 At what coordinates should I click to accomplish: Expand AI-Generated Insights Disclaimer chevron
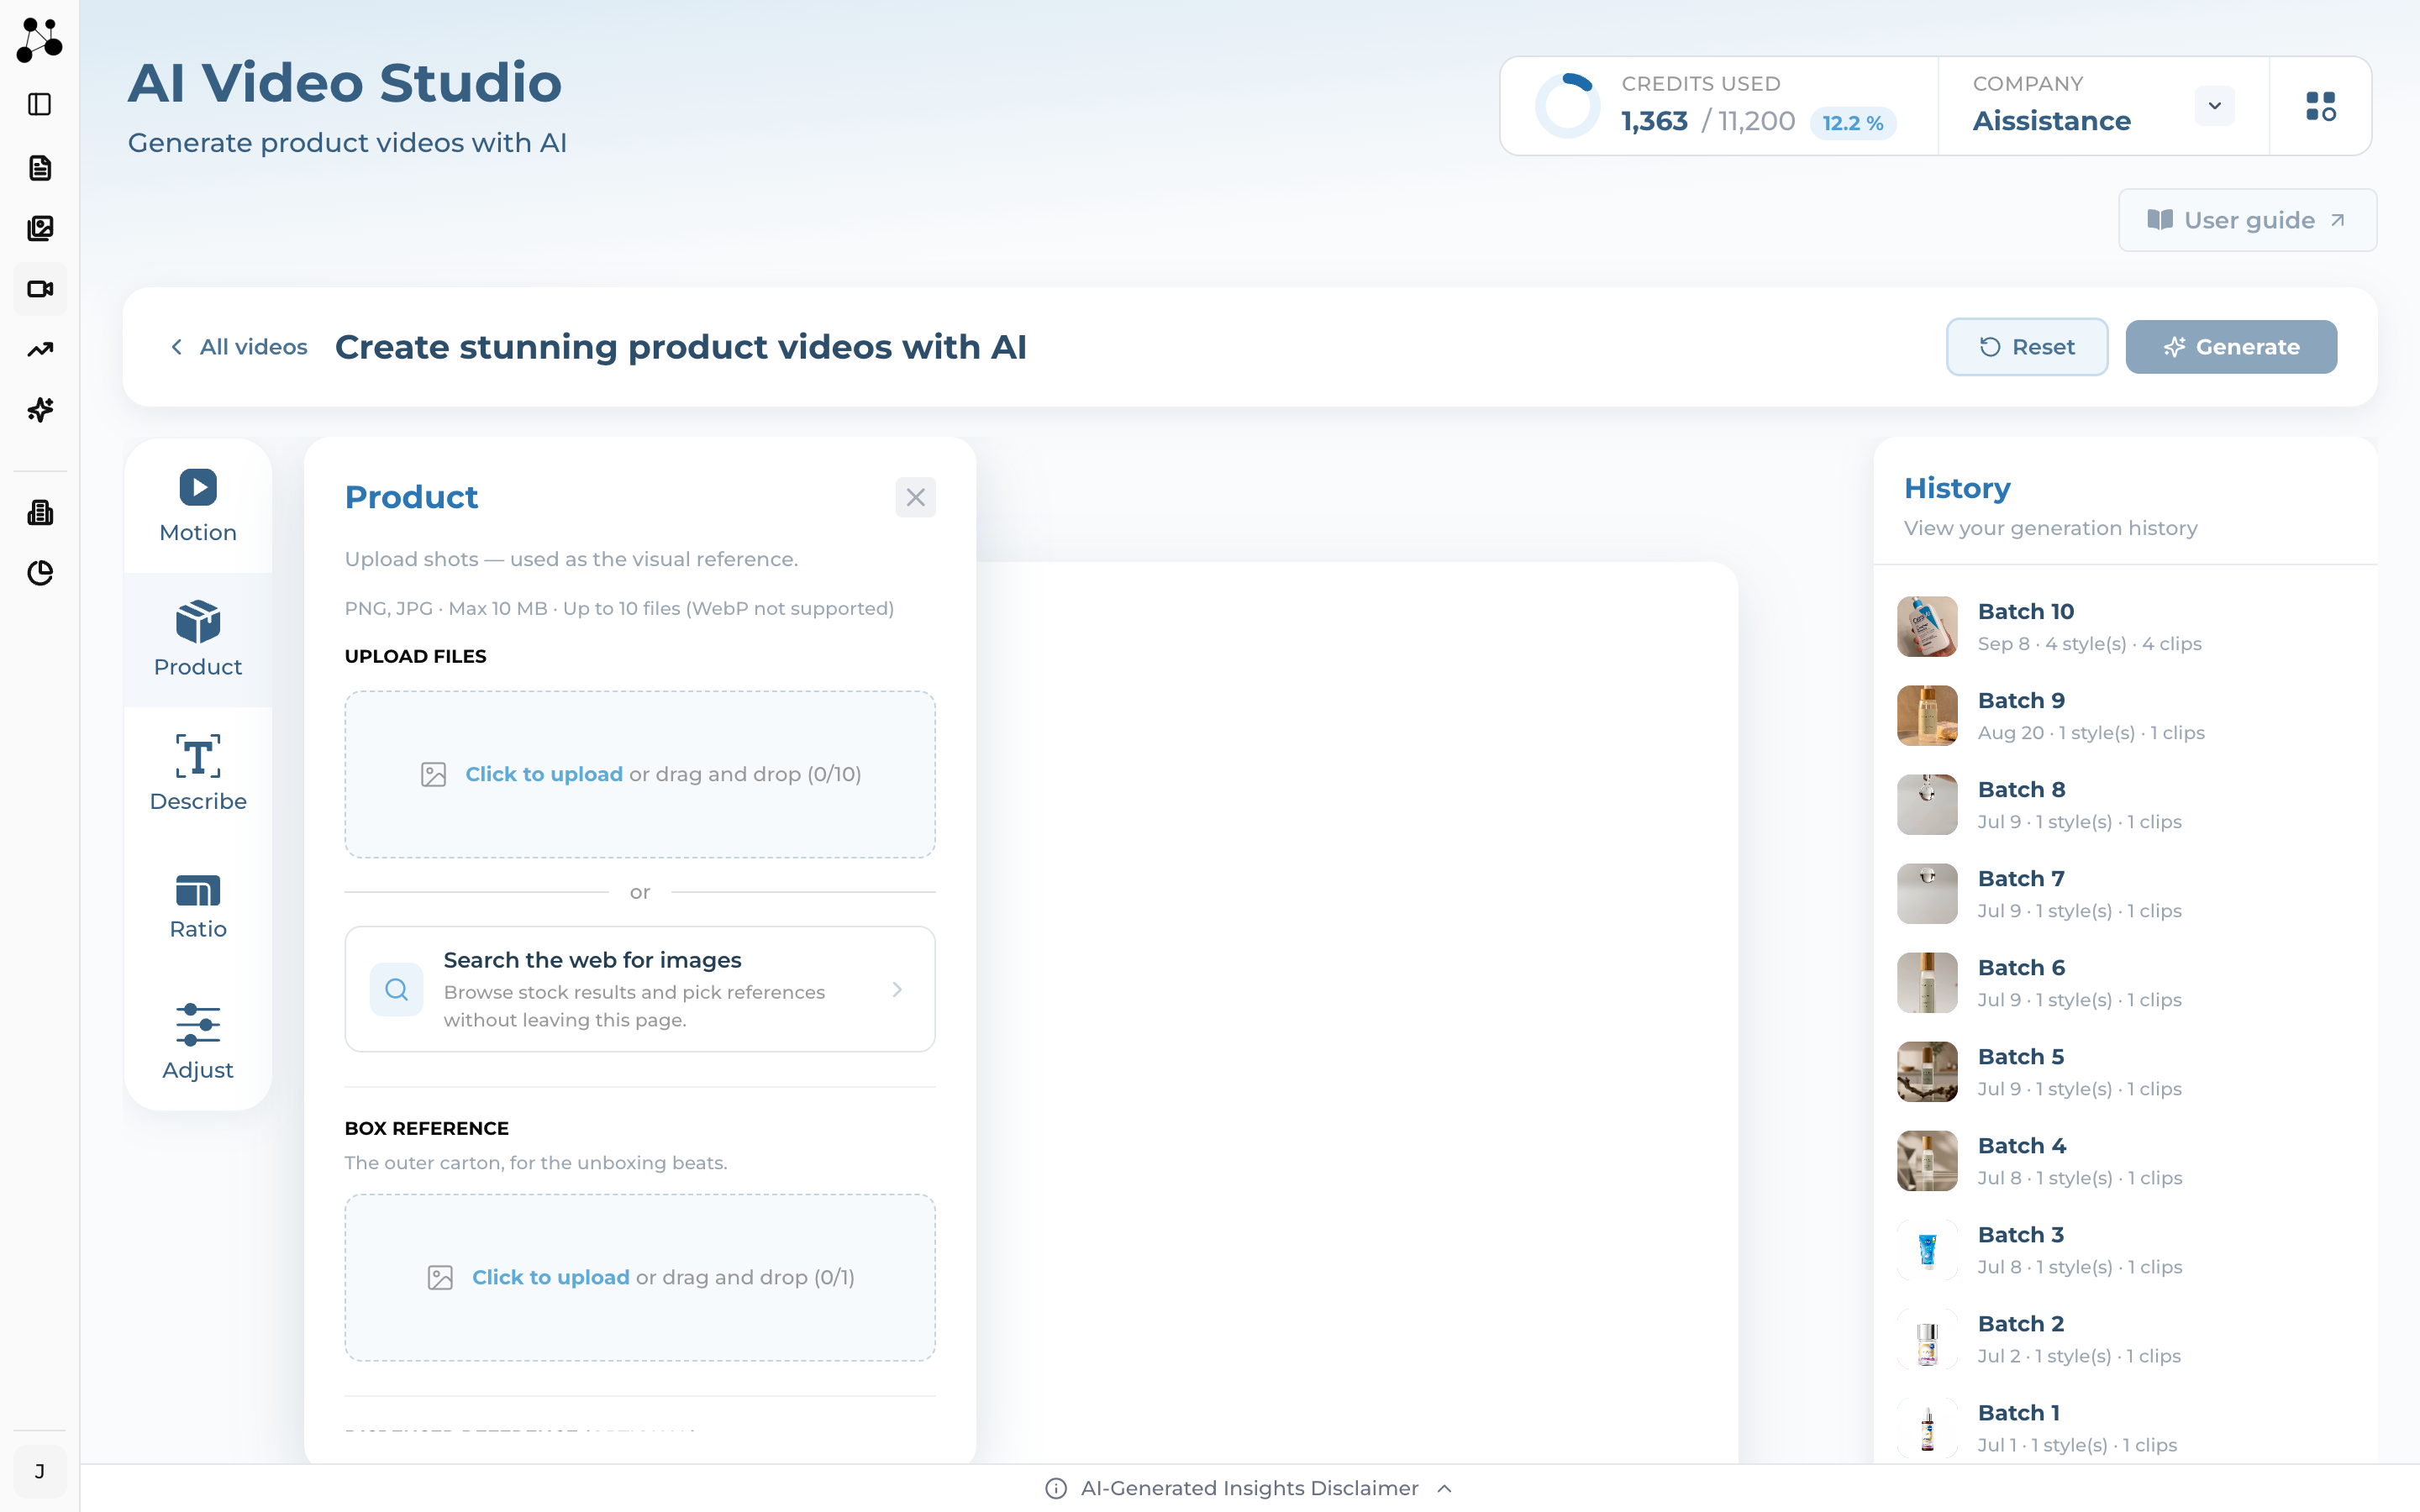[x=1444, y=1488]
